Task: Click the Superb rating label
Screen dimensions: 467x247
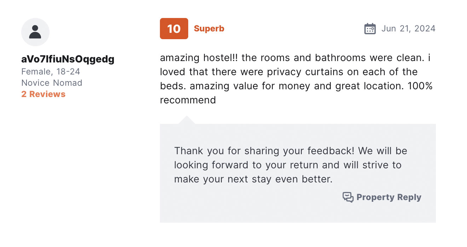Action: pyautogui.click(x=209, y=29)
